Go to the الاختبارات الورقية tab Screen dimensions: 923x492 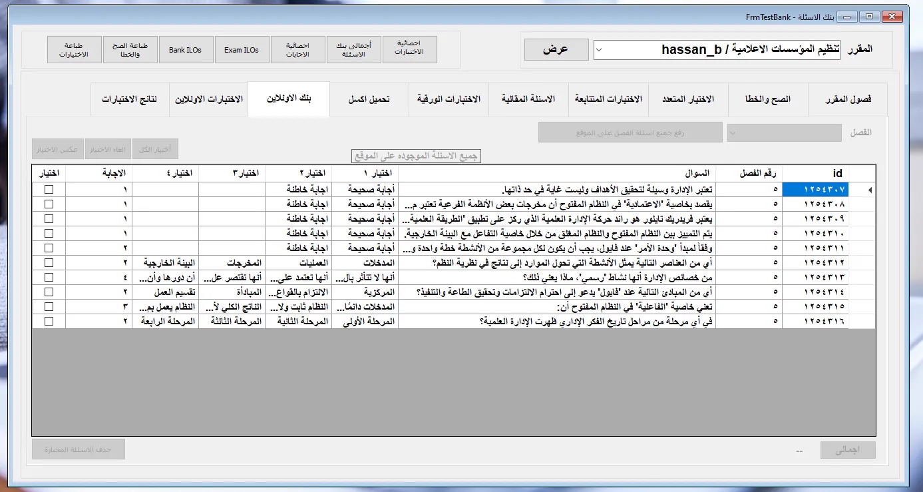449,100
